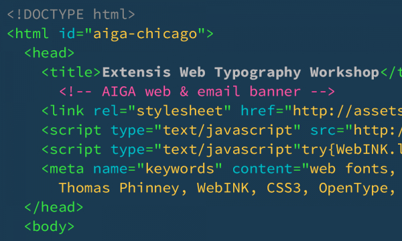Click the content= attribute name

tap(267, 169)
